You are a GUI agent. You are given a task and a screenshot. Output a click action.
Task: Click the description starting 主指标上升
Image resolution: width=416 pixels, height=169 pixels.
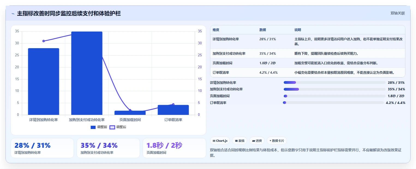tap(348, 41)
